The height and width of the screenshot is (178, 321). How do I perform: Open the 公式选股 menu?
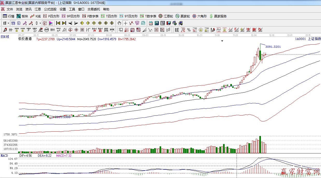[x=50, y=9]
